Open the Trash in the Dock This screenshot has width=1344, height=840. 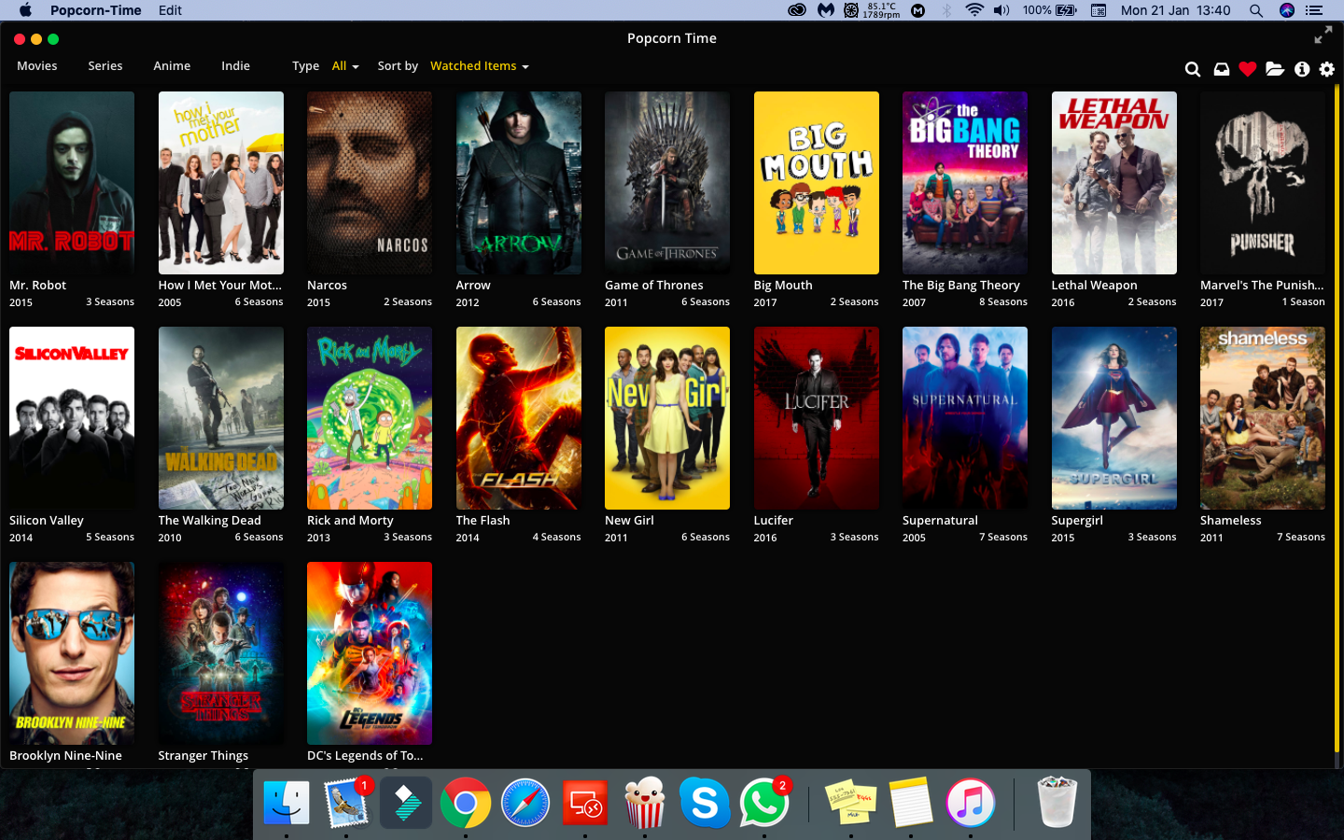pos(1057,803)
